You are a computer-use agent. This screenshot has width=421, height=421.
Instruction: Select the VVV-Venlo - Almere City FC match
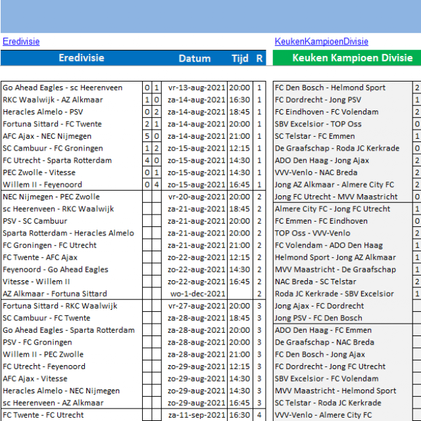tap(323, 415)
